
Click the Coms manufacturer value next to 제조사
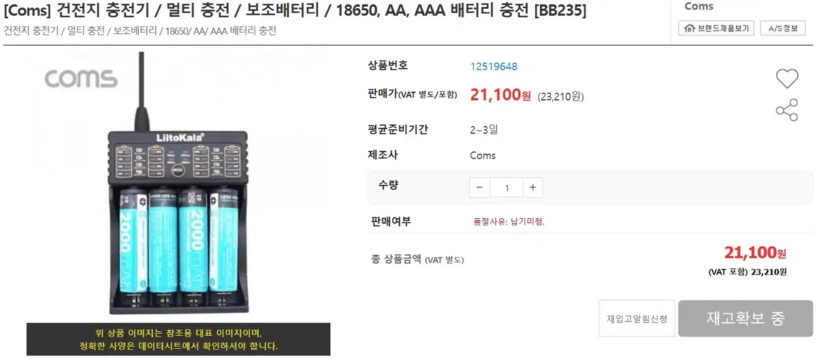[483, 155]
